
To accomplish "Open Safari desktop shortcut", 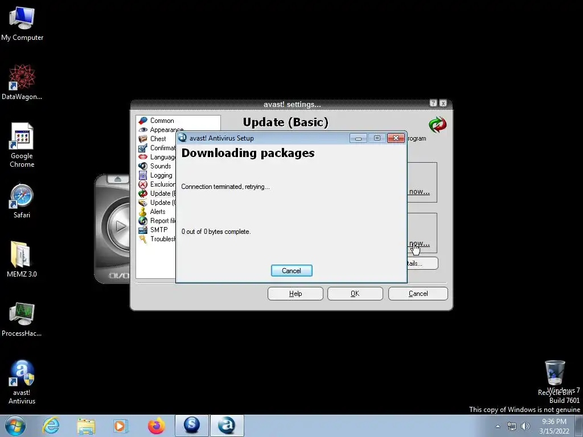I will pos(22,201).
